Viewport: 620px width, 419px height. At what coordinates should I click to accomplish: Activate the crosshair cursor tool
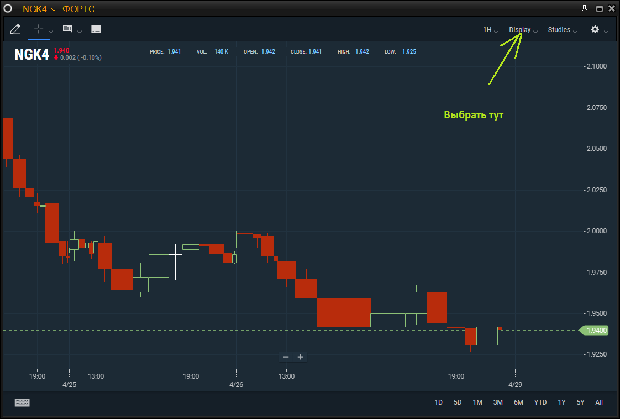pos(39,29)
